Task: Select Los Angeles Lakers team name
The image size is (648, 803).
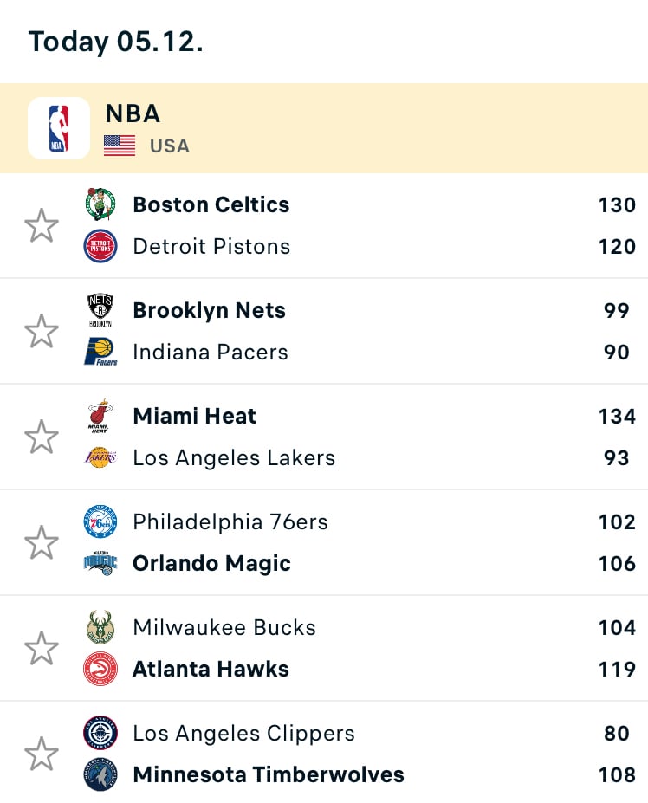Action: [x=234, y=457]
